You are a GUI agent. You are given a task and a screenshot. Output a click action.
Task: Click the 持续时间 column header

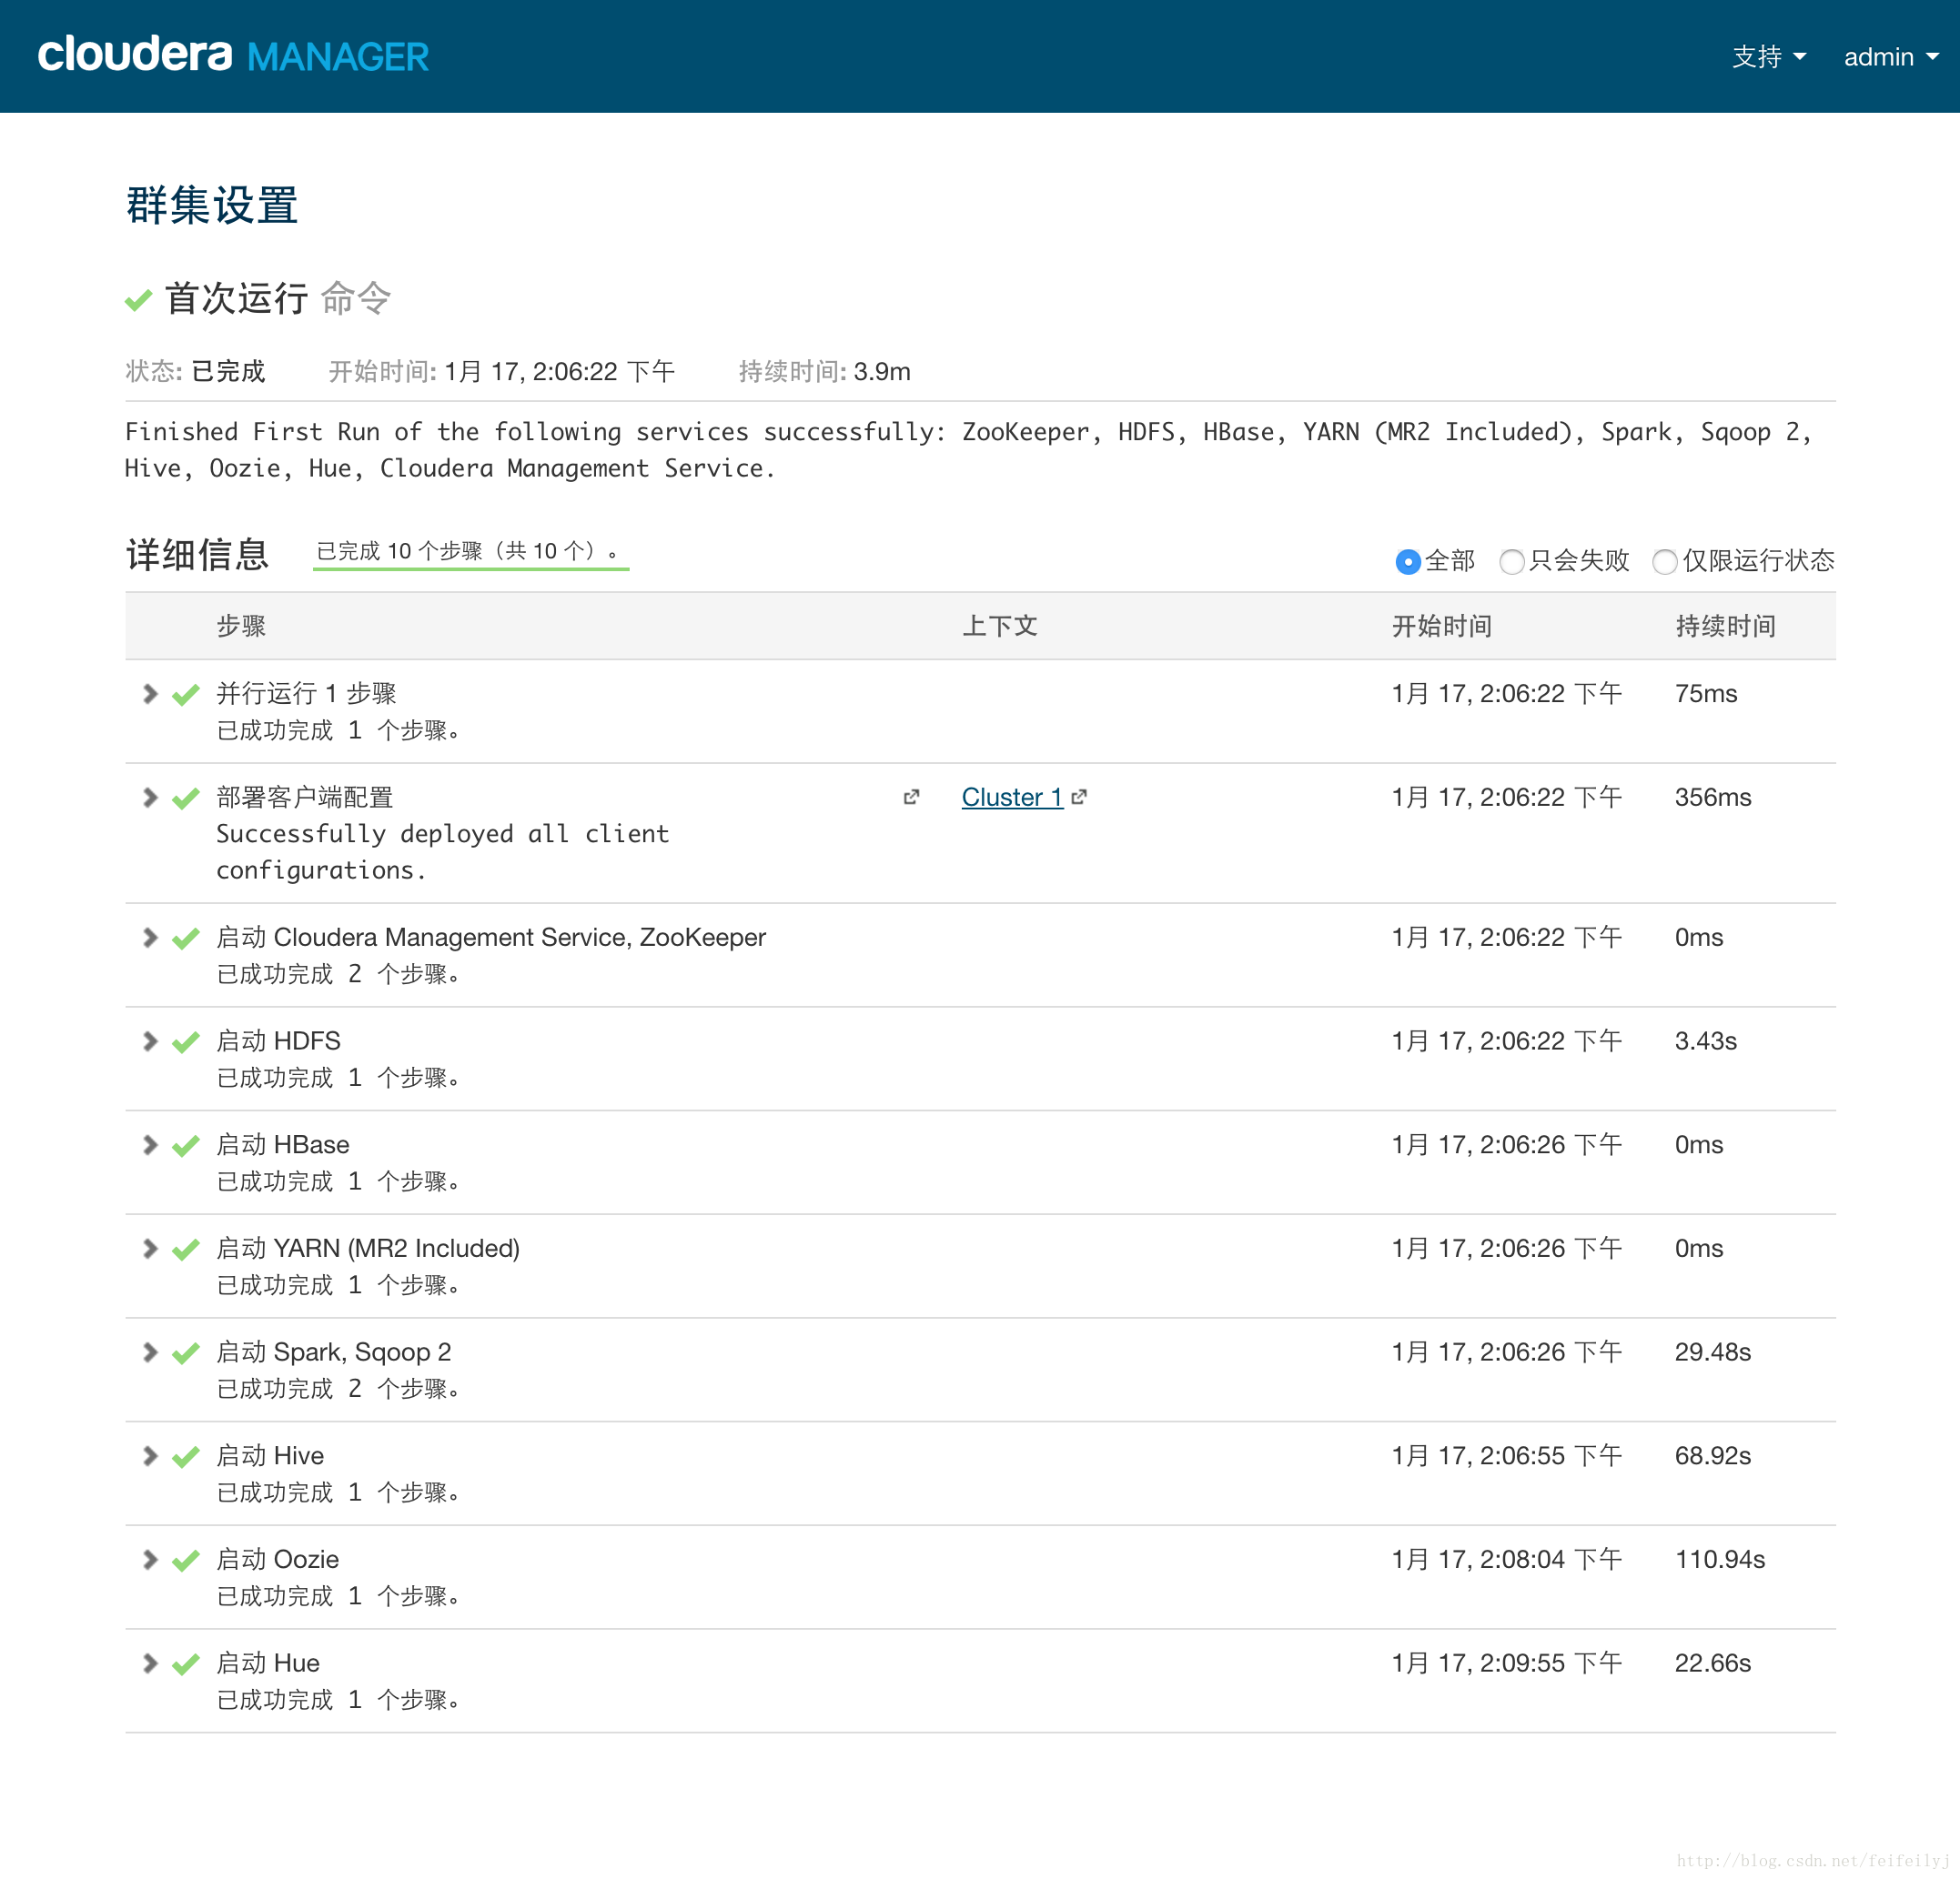pos(1726,627)
